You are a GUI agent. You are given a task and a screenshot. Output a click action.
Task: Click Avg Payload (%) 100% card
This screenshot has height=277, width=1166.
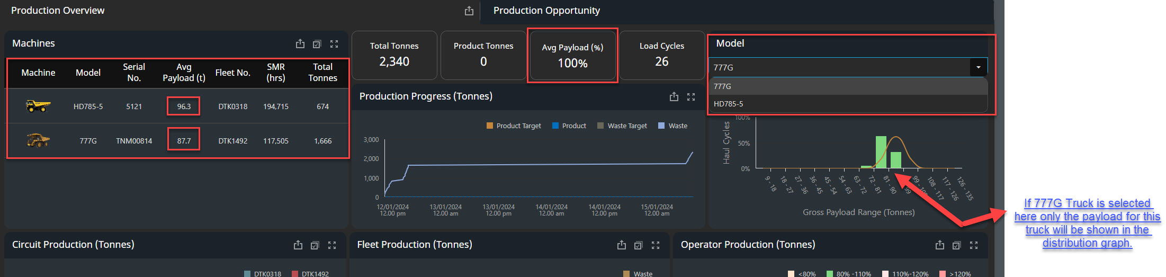pyautogui.click(x=572, y=56)
